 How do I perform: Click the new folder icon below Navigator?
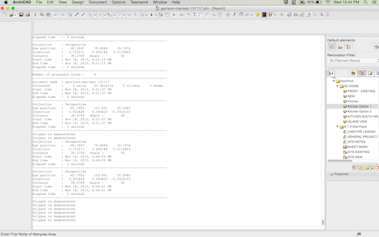pos(367,167)
